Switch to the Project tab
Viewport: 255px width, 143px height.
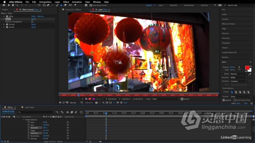tap(5, 9)
